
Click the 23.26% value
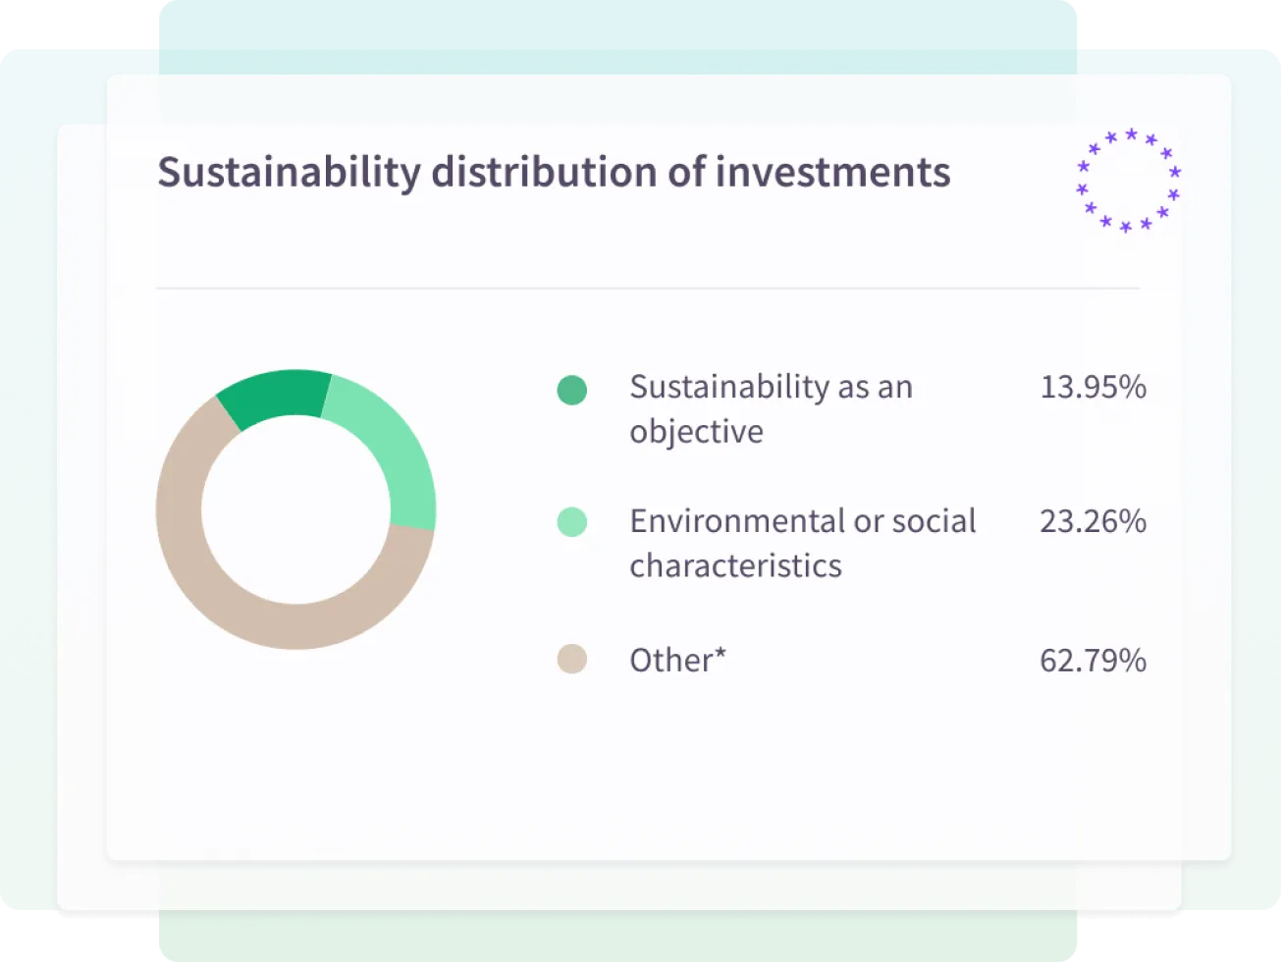(x=1093, y=521)
